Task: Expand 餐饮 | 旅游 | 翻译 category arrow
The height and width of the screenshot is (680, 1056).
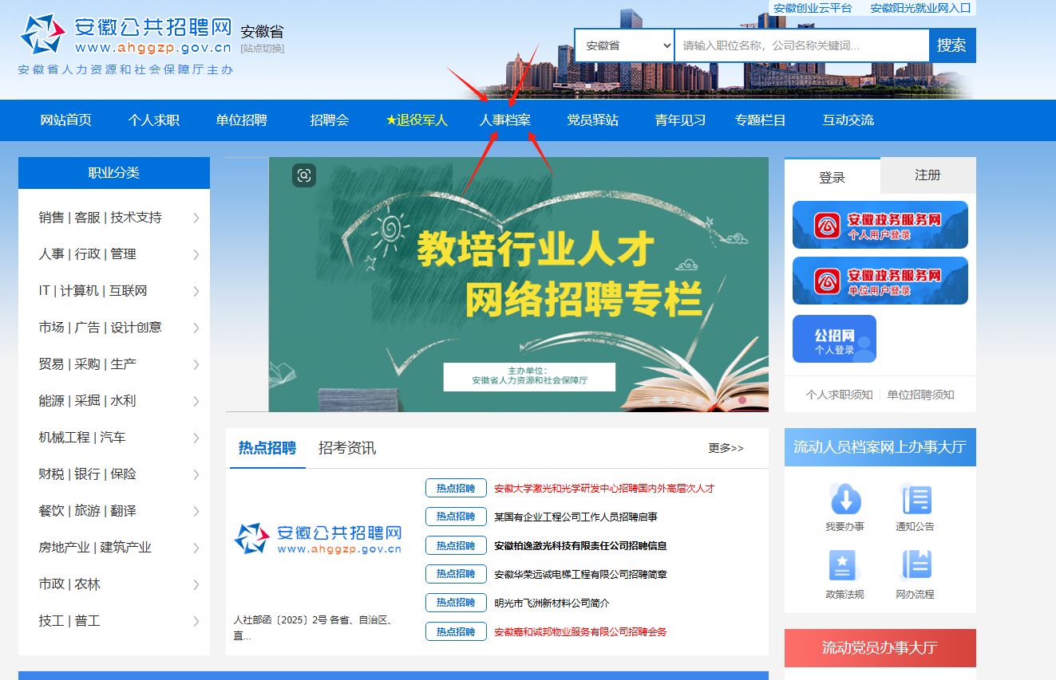Action: (196, 512)
